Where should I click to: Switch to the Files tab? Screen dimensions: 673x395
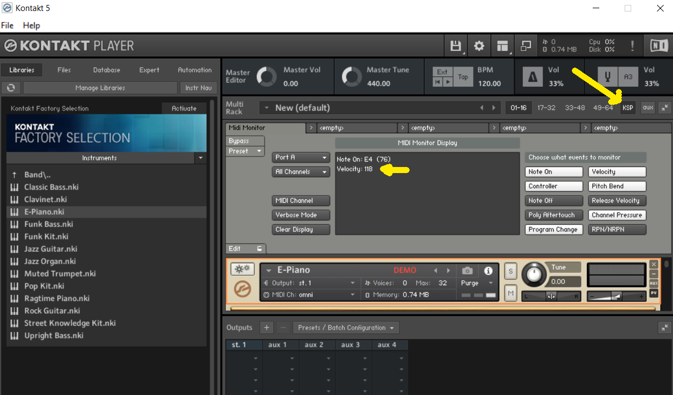pos(64,70)
